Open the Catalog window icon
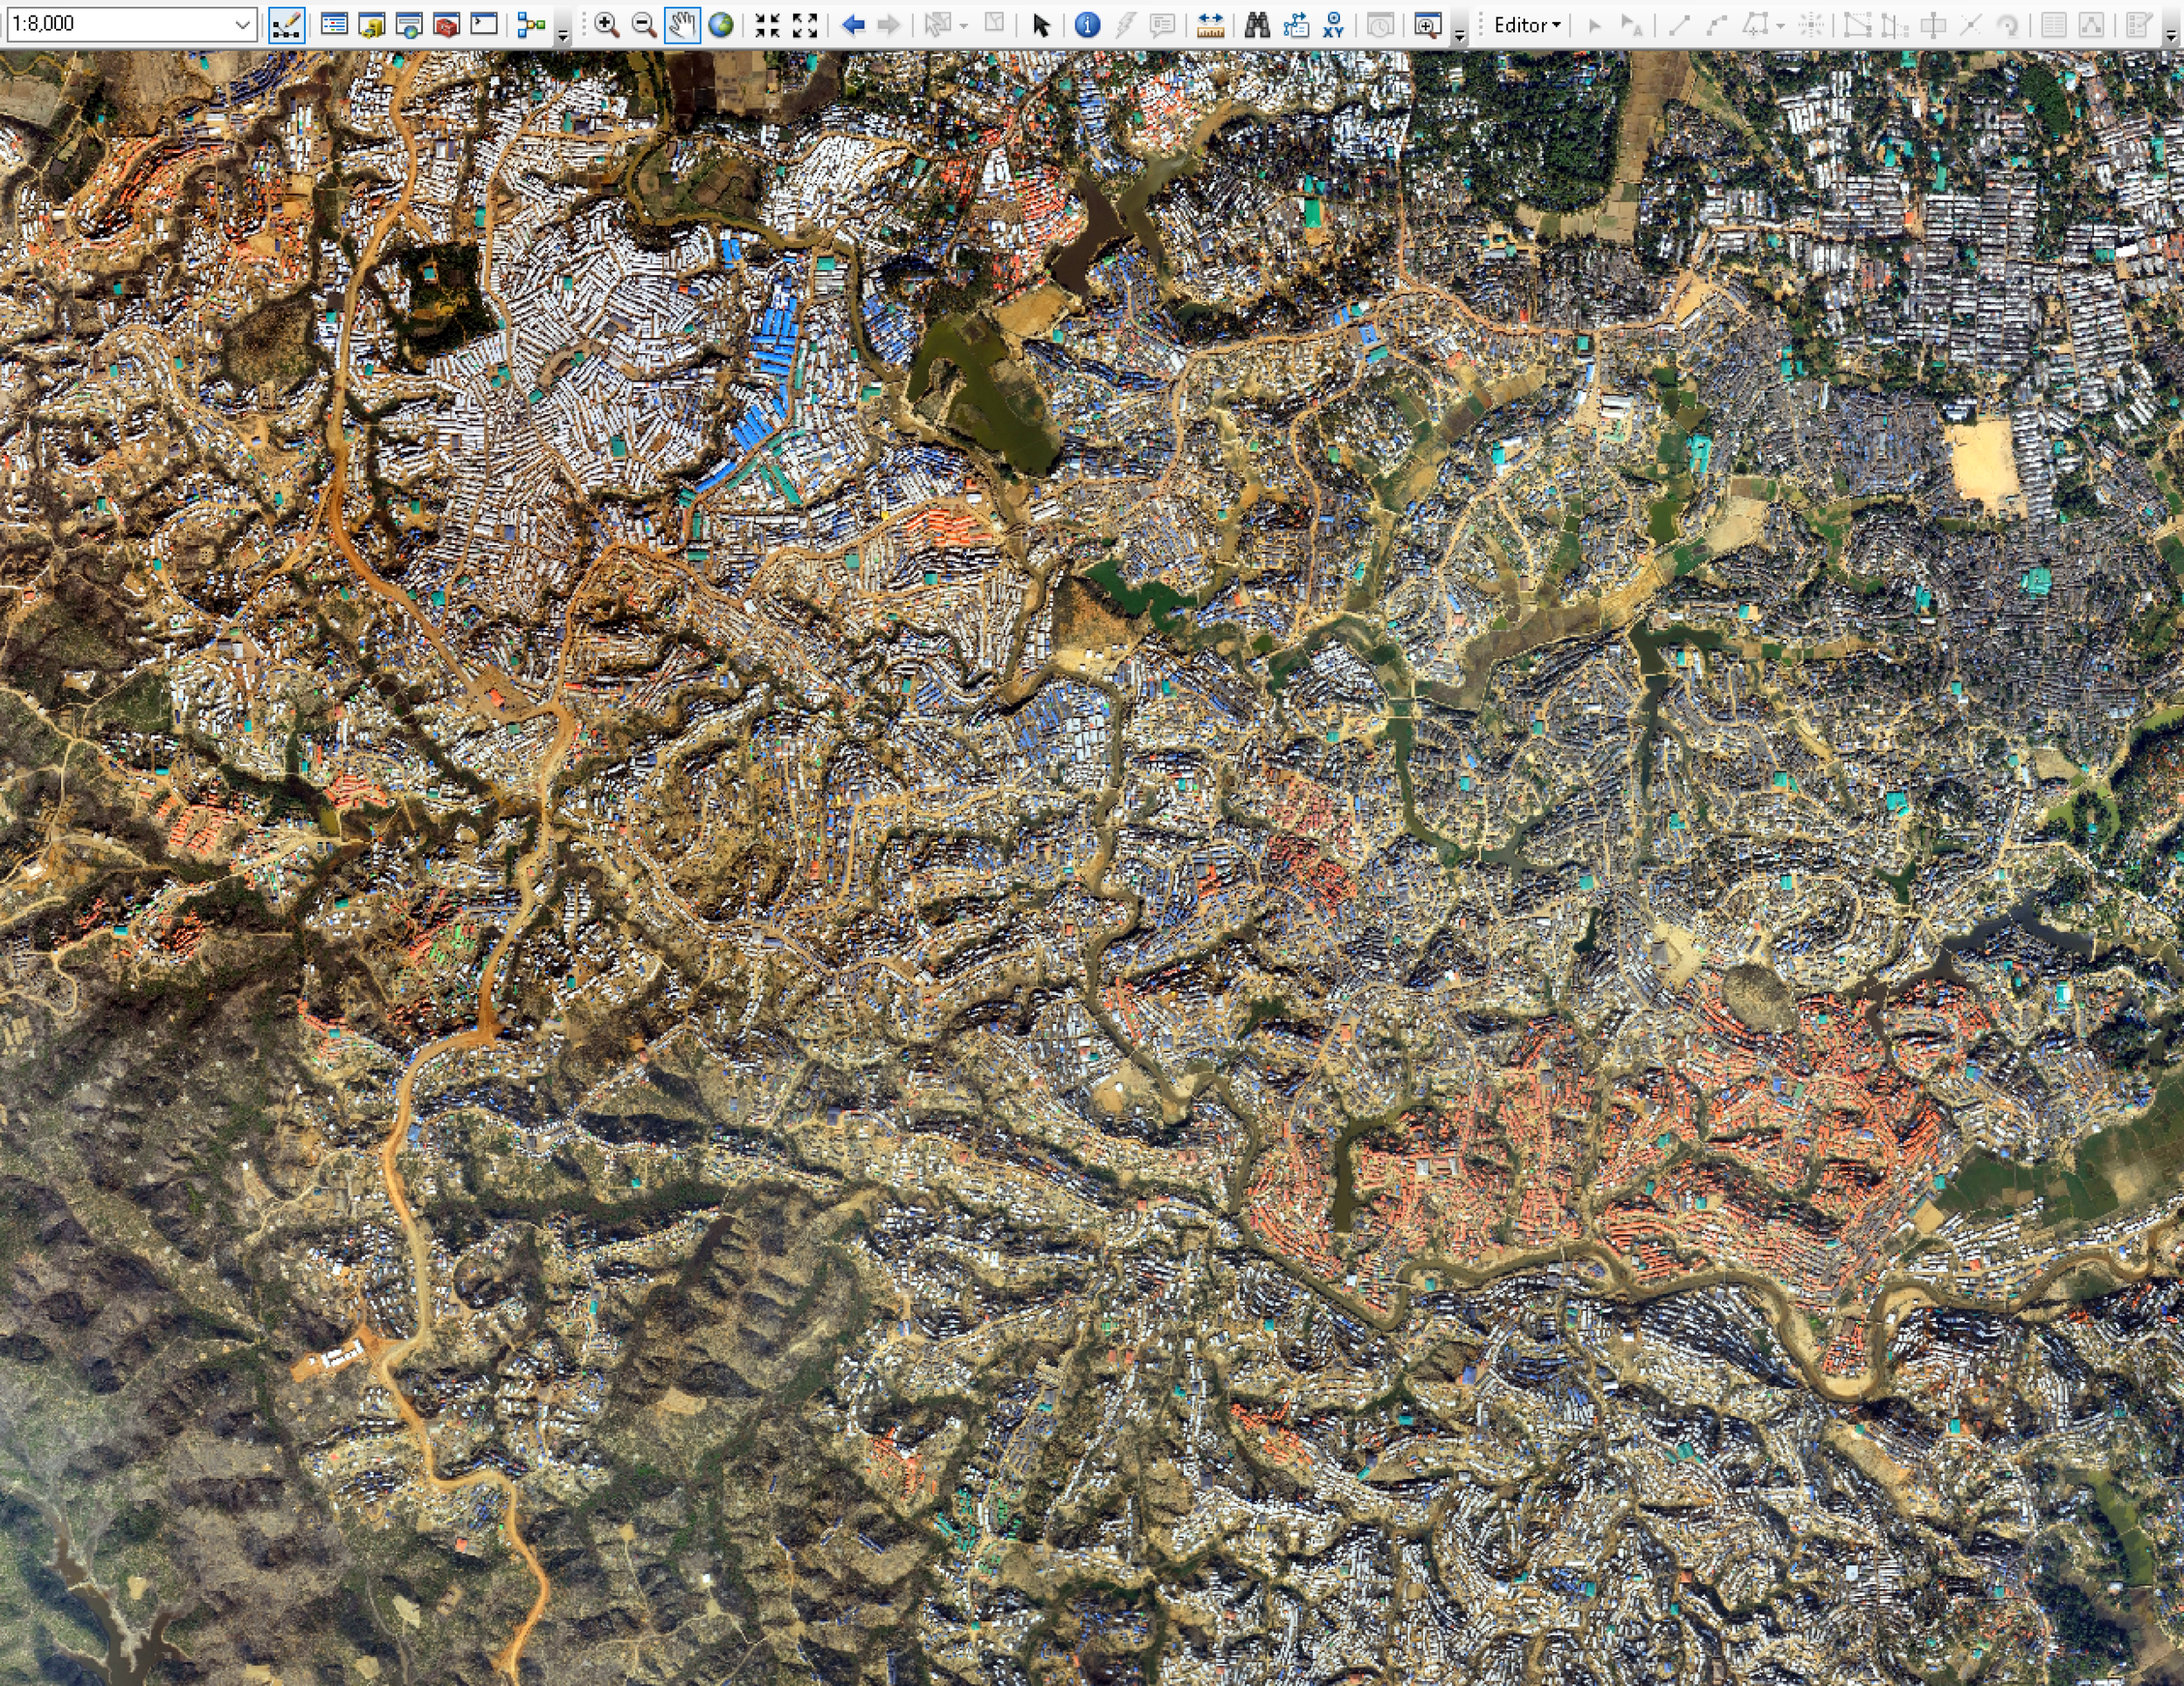Screen dimensions: 2184x1686 point(372,25)
